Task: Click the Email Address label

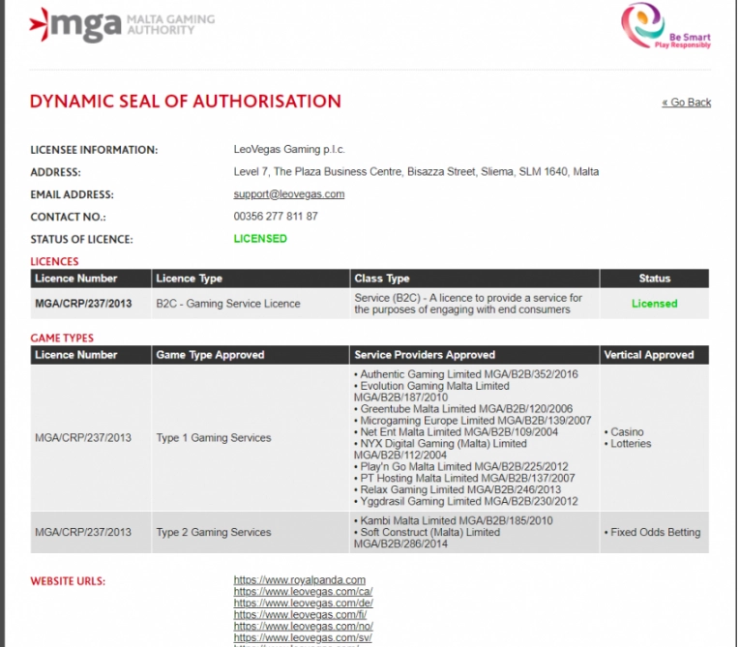Action: [73, 194]
